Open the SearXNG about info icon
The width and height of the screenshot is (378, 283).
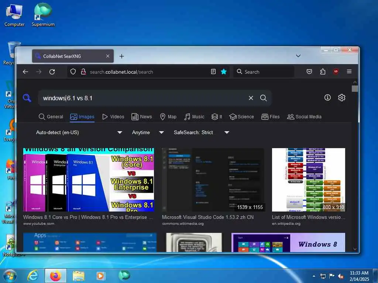pos(327,97)
